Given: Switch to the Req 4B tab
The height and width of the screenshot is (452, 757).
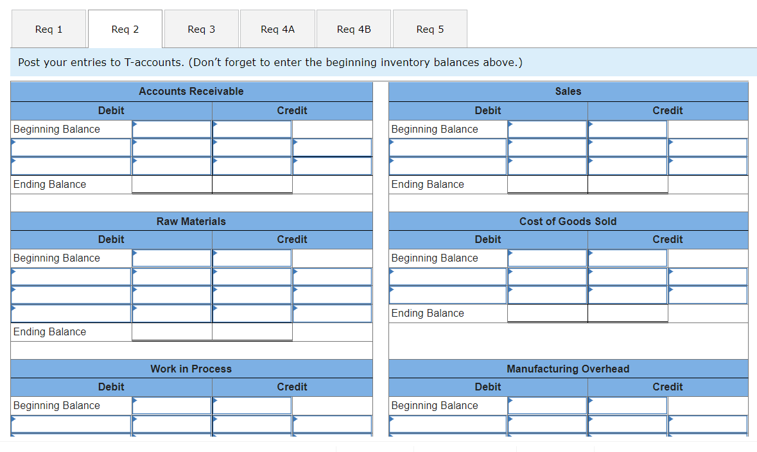Looking at the screenshot, I should (x=354, y=29).
